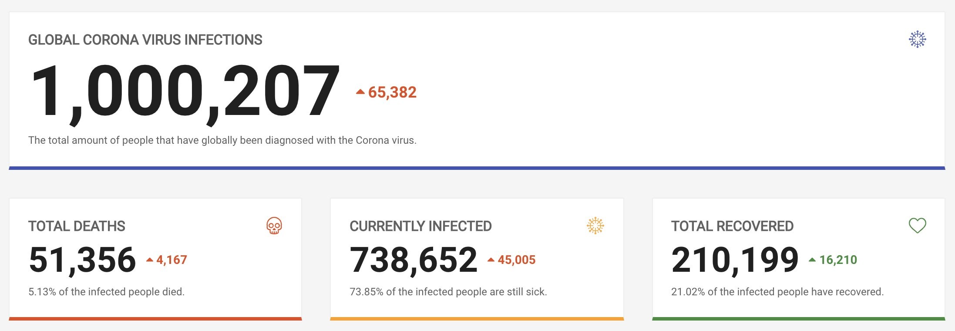Select the Total Deaths heading

point(77,226)
